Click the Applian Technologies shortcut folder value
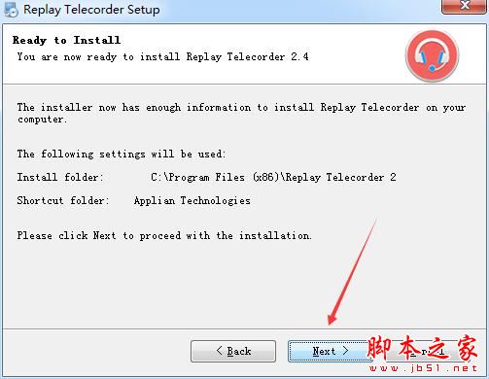The width and height of the screenshot is (489, 379). click(192, 200)
